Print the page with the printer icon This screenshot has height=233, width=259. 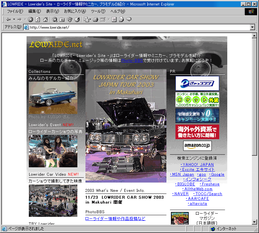click(96, 19)
